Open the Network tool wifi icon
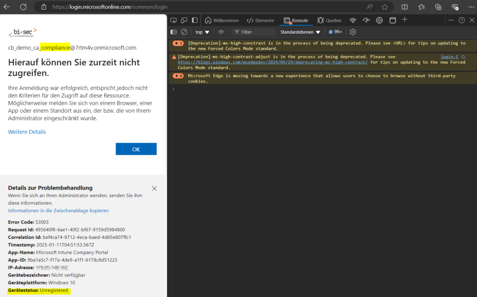The width and height of the screenshot is (477, 297). (x=353, y=20)
